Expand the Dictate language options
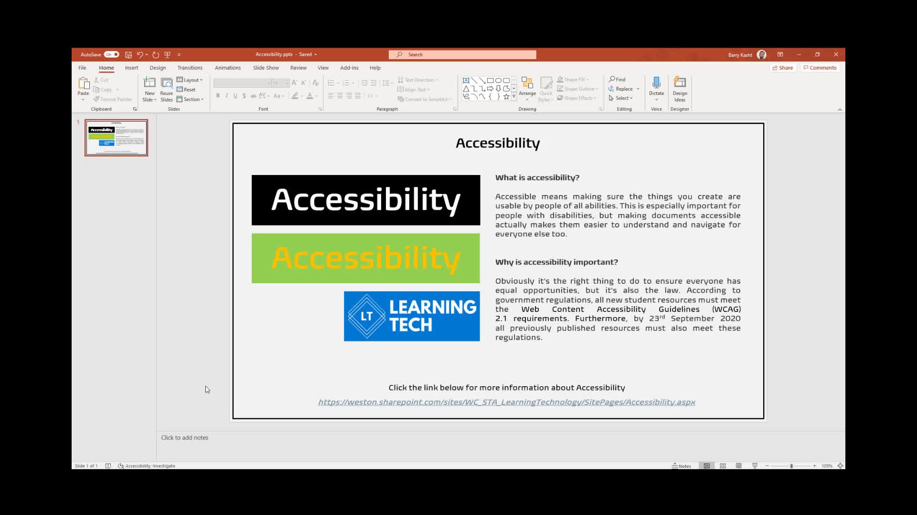Viewport: 917px width, 515px height. (x=656, y=99)
